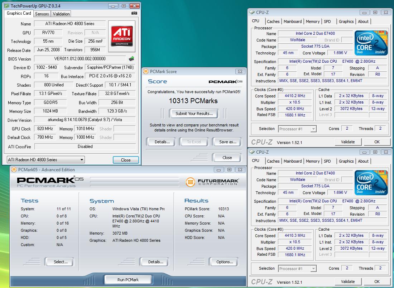
Task: Click Core Speed 4410.2 MHz in upper CPU-Z
Action: coord(295,96)
